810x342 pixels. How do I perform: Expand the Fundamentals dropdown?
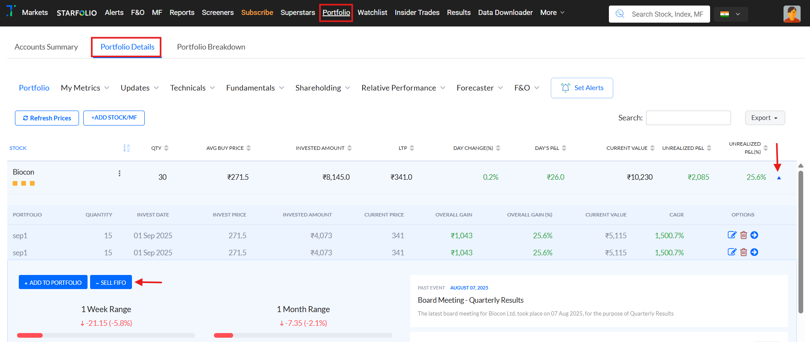(x=255, y=88)
